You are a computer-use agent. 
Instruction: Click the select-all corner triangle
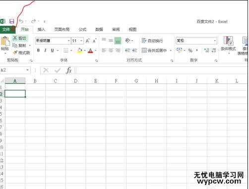[2, 81]
